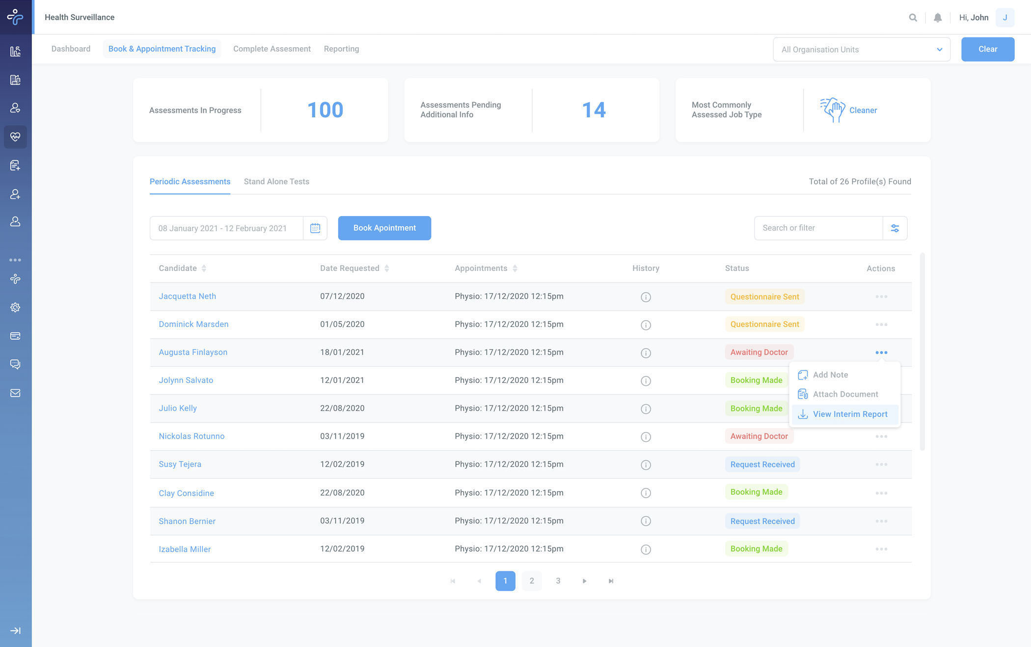Image resolution: width=1031 pixels, height=647 pixels.
Task: Click the three-dot actions menu for Augusta Finlayson
Action: click(881, 352)
